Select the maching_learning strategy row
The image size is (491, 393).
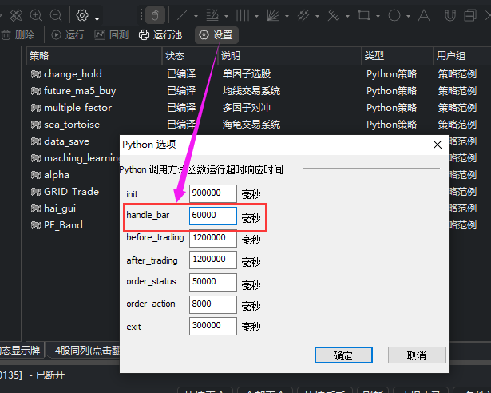(73, 158)
